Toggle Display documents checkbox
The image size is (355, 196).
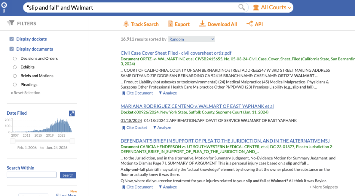click(x=11, y=49)
